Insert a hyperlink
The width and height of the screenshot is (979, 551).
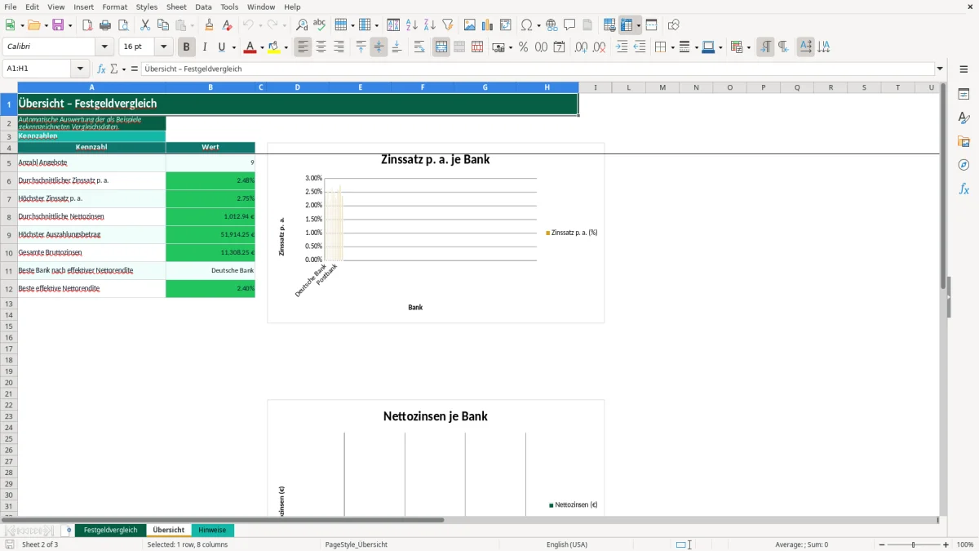point(552,25)
